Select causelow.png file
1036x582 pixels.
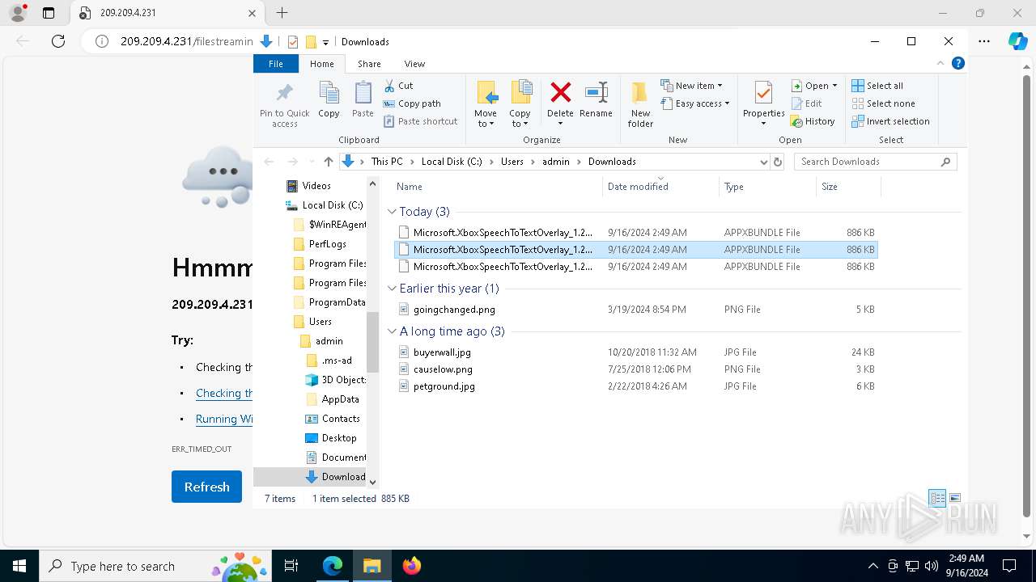pos(443,369)
